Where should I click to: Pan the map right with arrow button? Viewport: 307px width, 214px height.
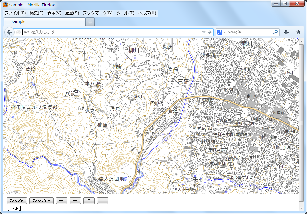pyautogui.click(x=75, y=201)
